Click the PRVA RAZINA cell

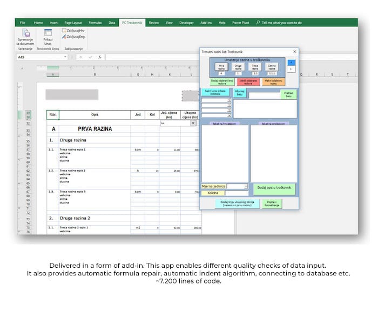tap(94, 129)
